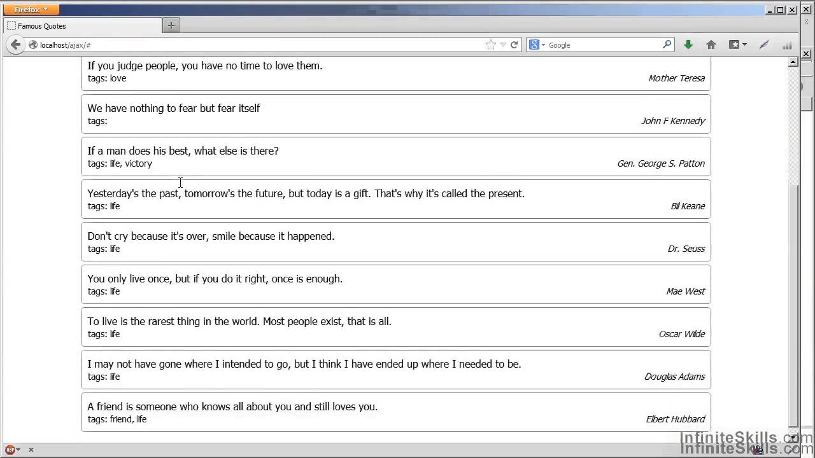Close the add-on bar
Screen dimensions: 815x458
31,450
